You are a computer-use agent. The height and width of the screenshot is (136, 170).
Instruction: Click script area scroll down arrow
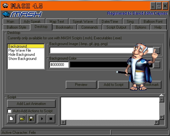tap(162, 117)
